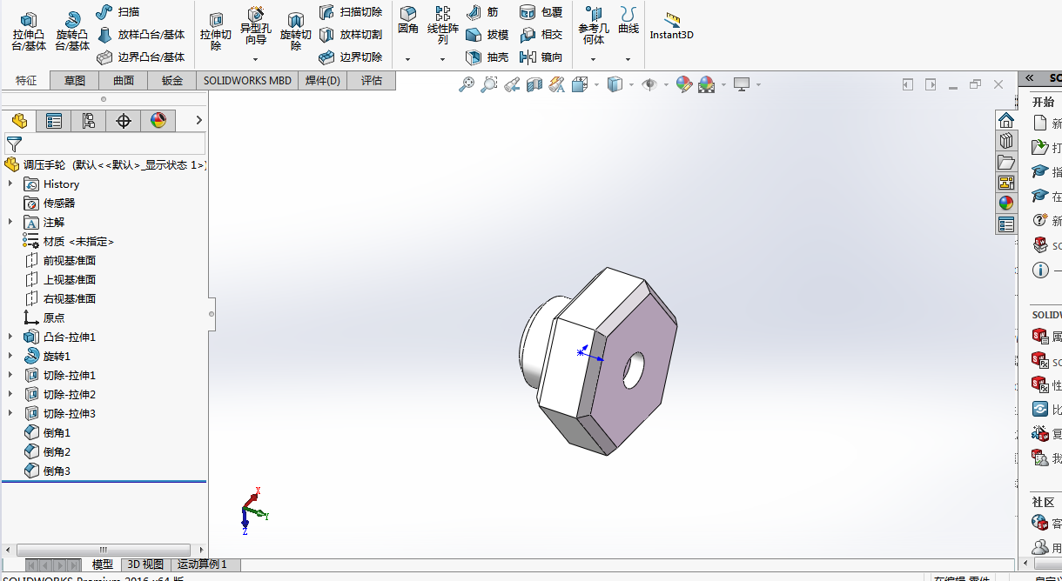Show more manager tabs arrow

(198, 120)
